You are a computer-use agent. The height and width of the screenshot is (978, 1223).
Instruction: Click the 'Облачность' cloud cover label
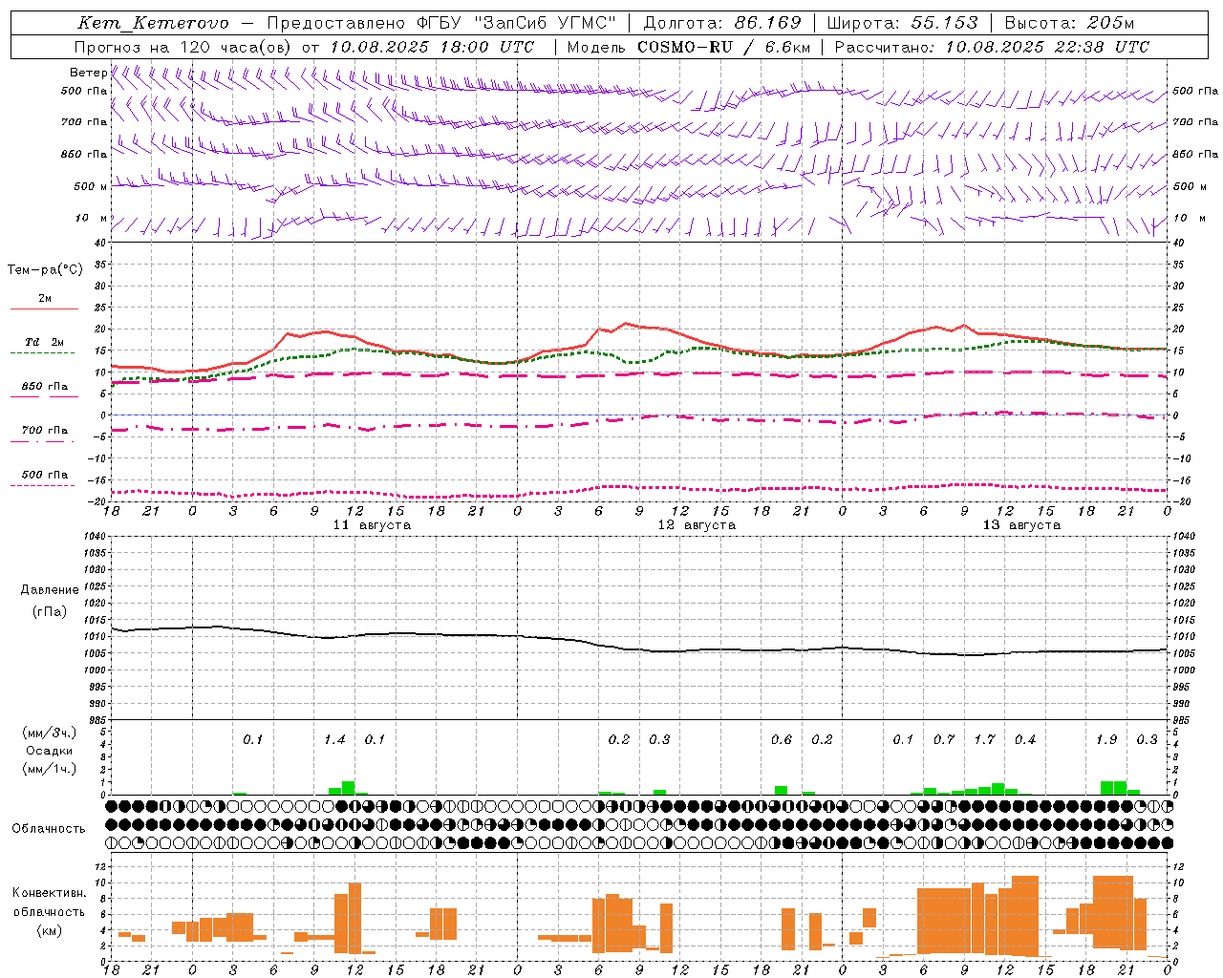(x=49, y=829)
